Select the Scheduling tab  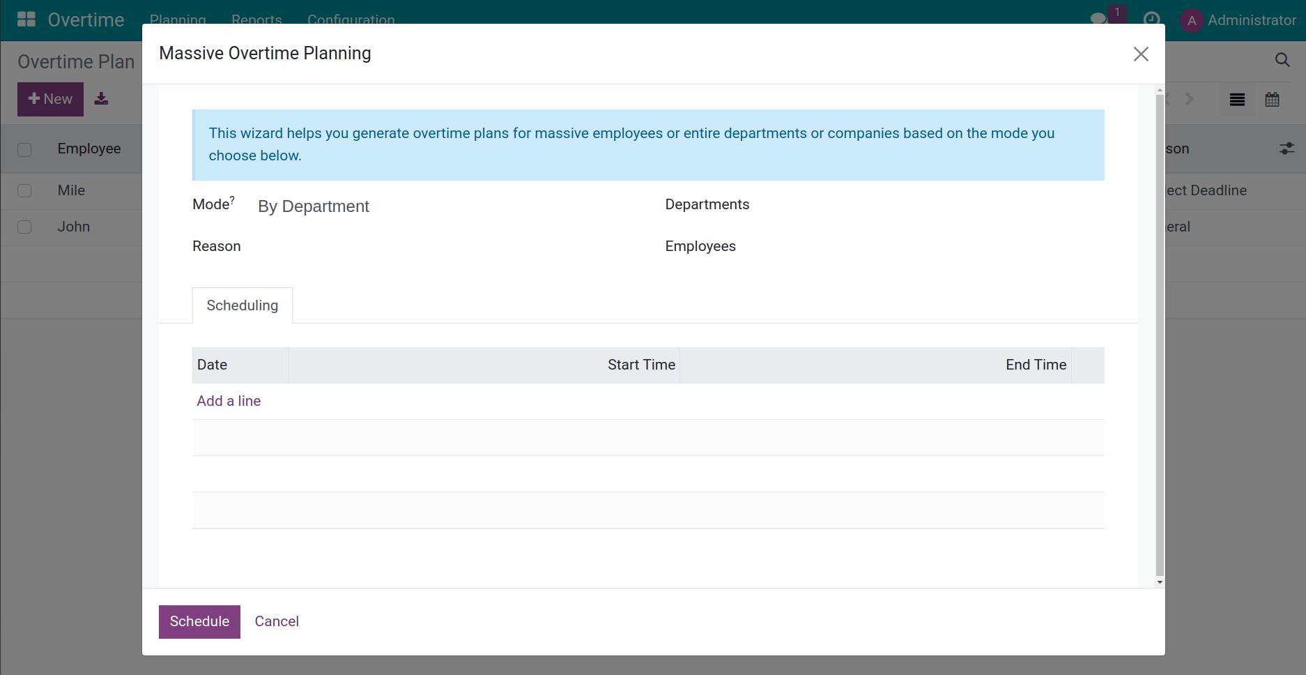point(243,305)
